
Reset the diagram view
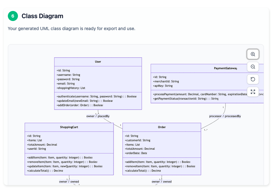(x=253, y=79)
